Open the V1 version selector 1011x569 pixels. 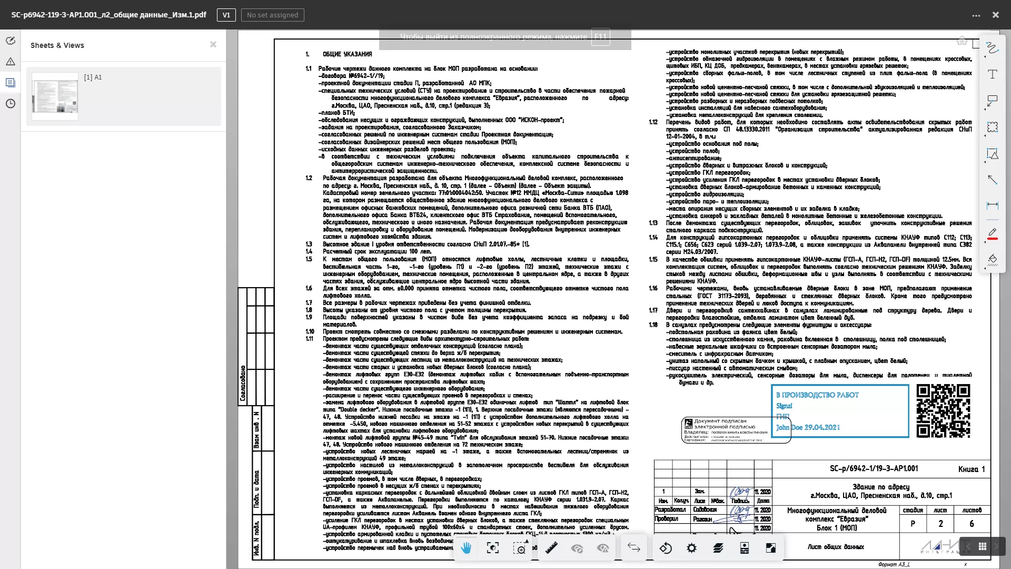(226, 15)
